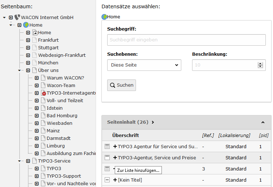Click the plus icon before TYPO3-Agentur, Service und Preise
This screenshot has width=273, height=187.
click(x=115, y=158)
